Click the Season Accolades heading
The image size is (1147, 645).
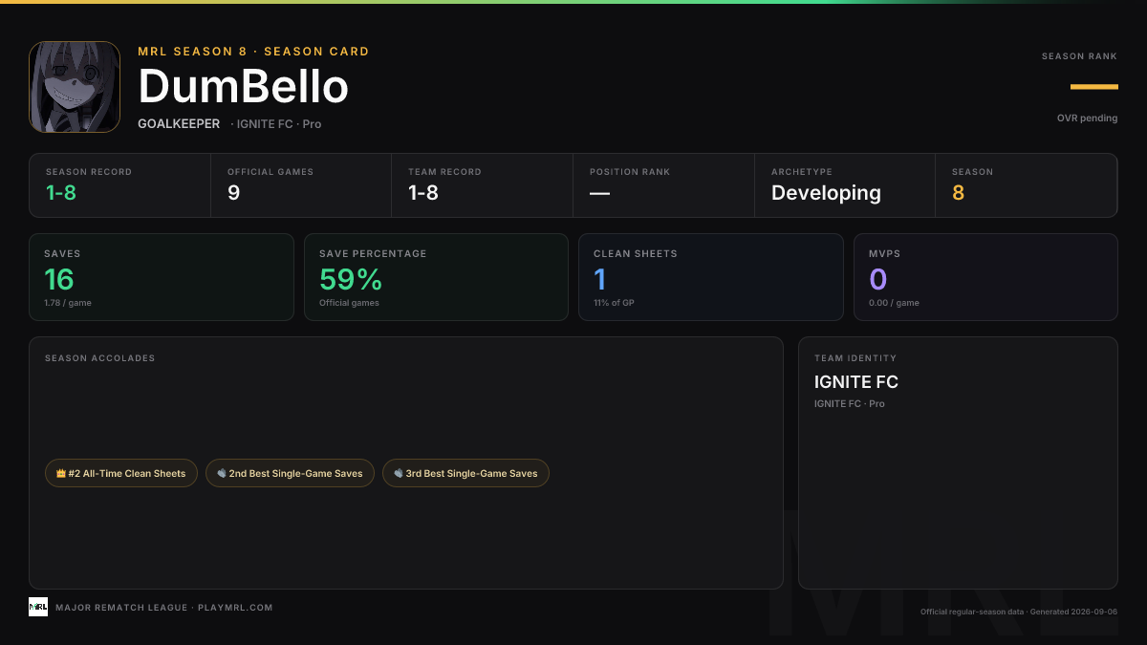click(99, 358)
